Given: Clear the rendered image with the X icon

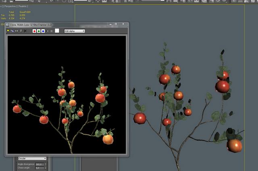Looking at the screenshot, I should click(x=25, y=31).
